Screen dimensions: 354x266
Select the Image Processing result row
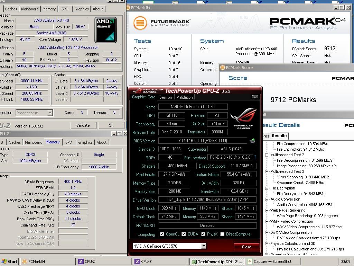click(x=307, y=166)
